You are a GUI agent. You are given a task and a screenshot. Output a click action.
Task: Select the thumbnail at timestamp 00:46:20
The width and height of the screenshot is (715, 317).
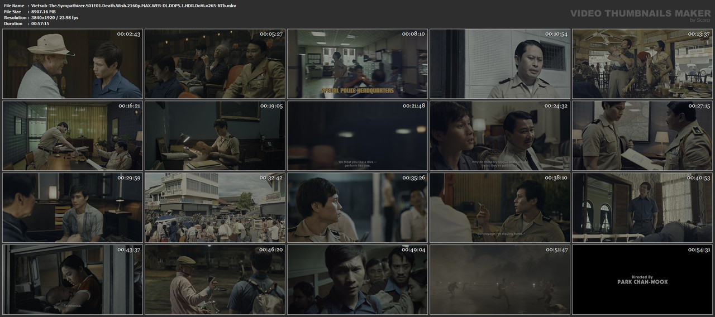(x=215, y=280)
